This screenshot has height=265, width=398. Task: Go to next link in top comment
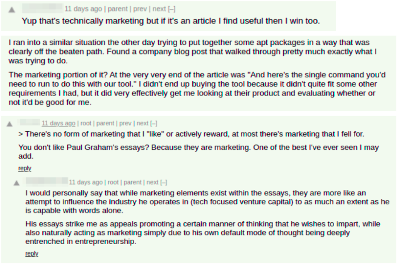(x=159, y=9)
